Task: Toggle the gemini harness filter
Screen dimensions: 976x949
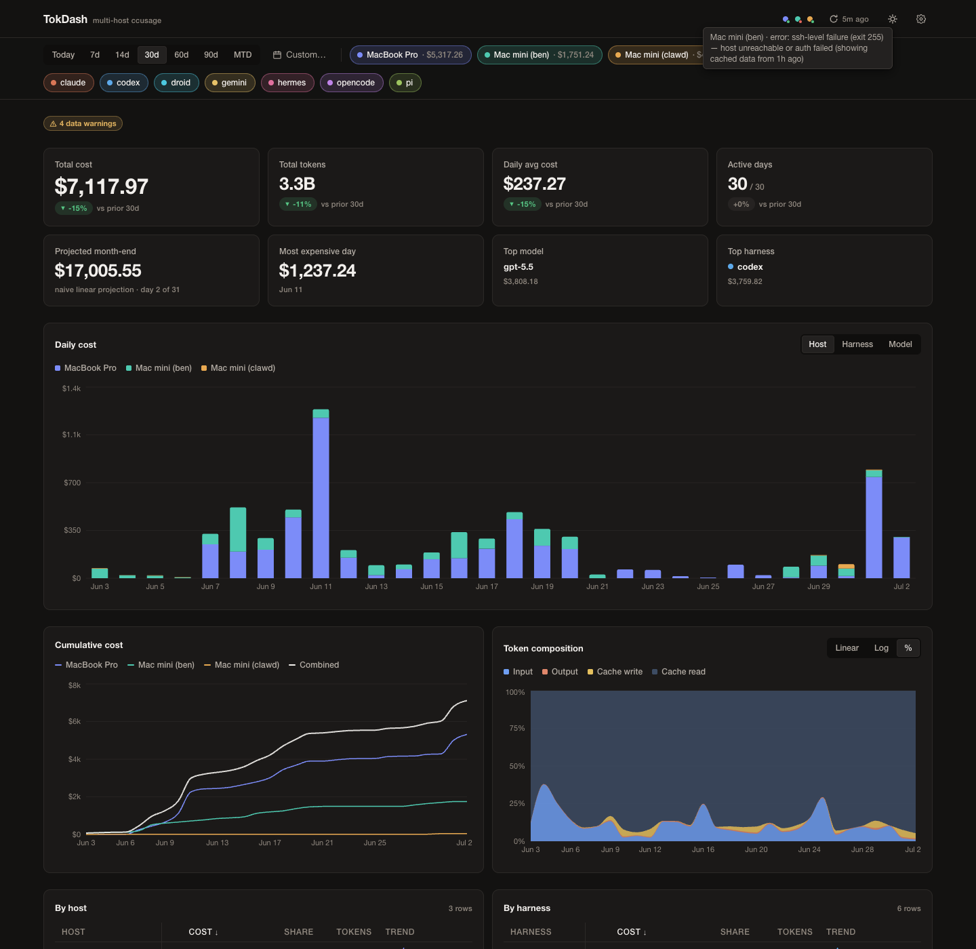Action: (x=230, y=83)
